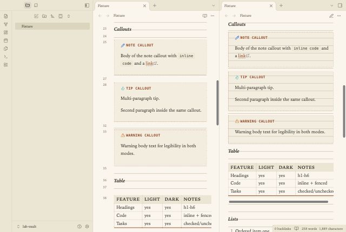Switch left pane to reading view

pos(205,16)
